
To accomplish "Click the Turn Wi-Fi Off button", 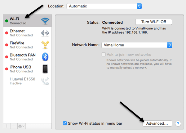I will pos(154,22).
